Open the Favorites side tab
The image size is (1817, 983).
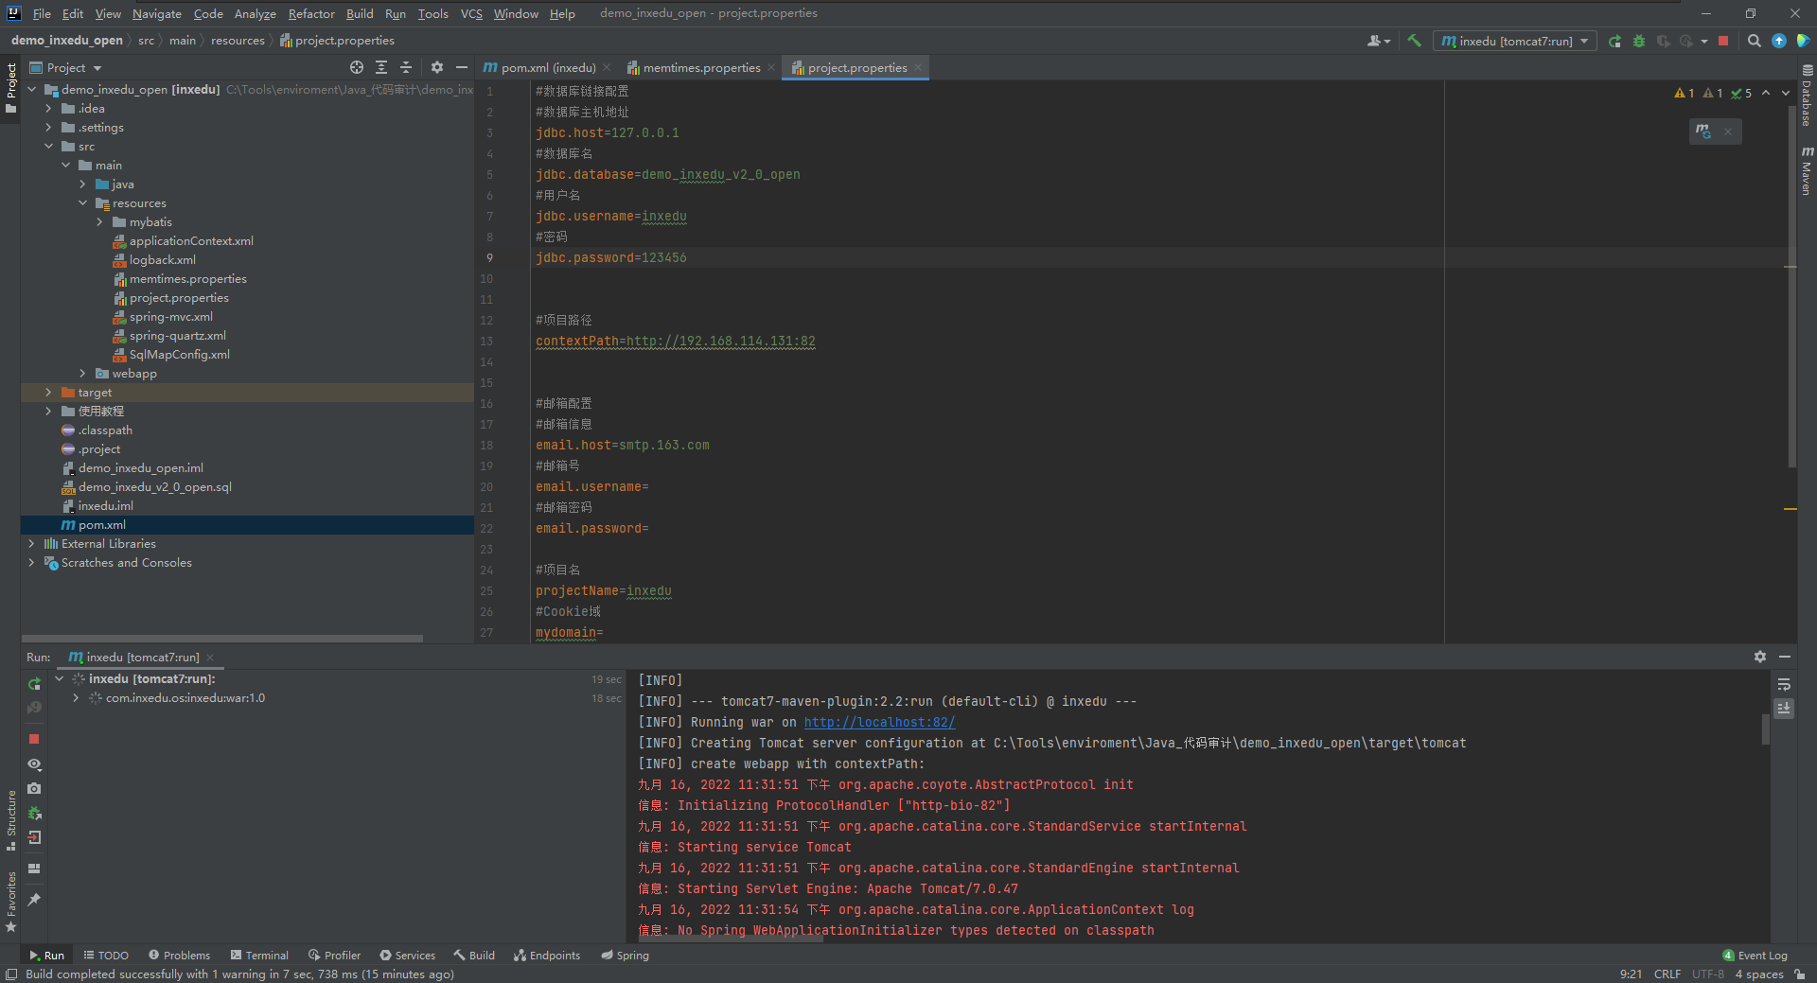point(10,902)
